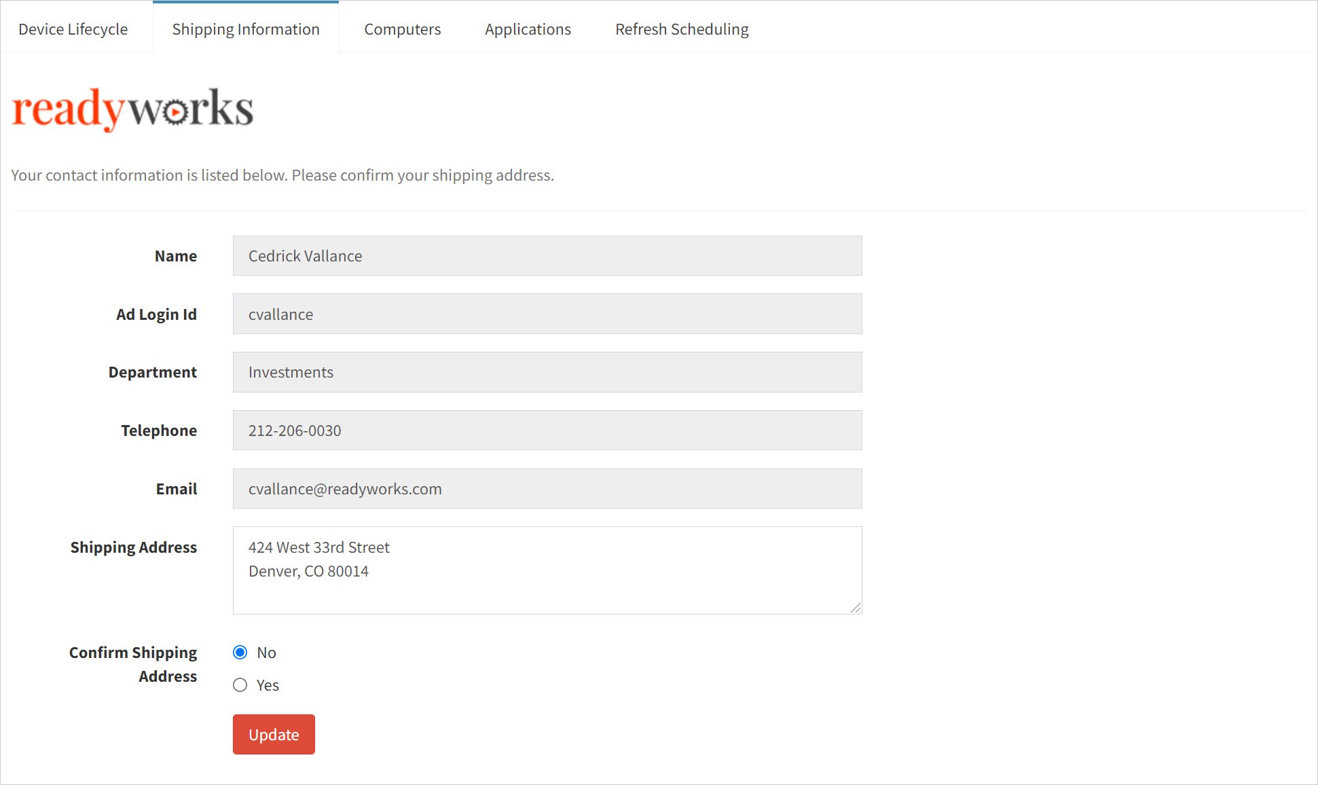1318x785 pixels.
Task: Click the Department field showing Investments
Action: tap(547, 372)
